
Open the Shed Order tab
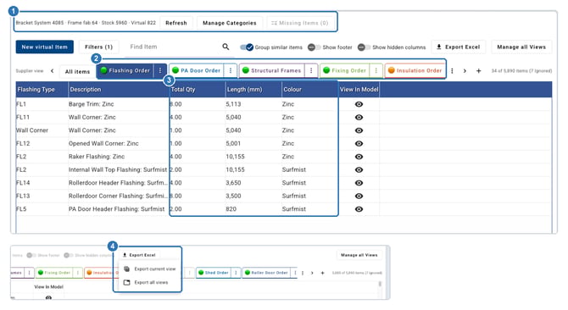point(214,273)
